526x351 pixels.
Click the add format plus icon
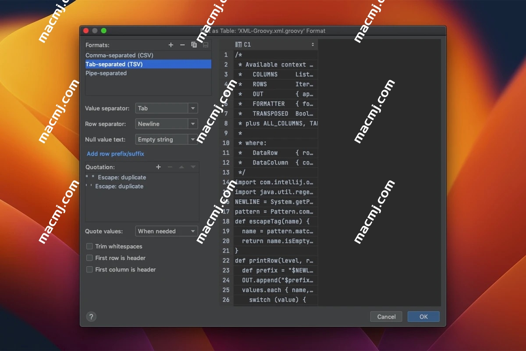click(171, 44)
